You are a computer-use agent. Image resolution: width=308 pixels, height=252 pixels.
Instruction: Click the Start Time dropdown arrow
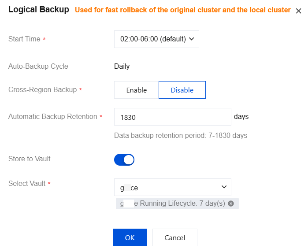pyautogui.click(x=192, y=39)
